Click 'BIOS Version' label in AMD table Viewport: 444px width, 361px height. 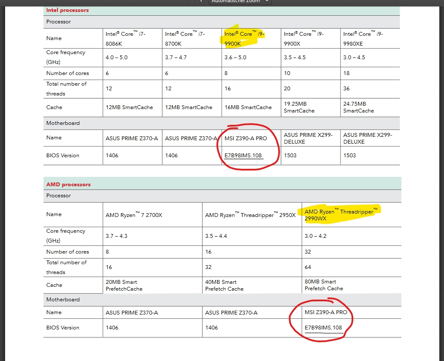coord(63,328)
